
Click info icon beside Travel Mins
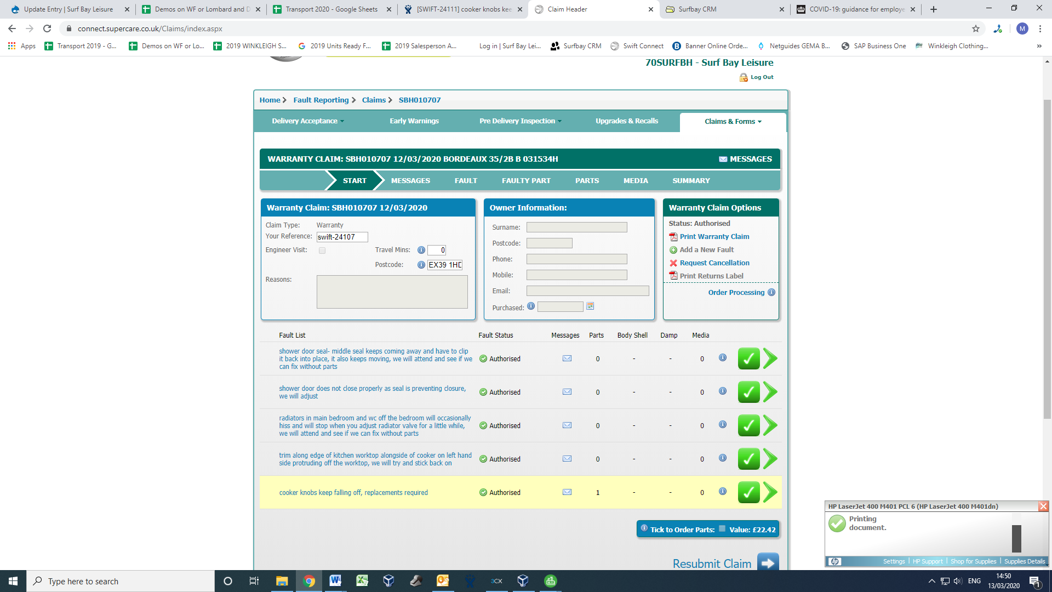point(421,250)
